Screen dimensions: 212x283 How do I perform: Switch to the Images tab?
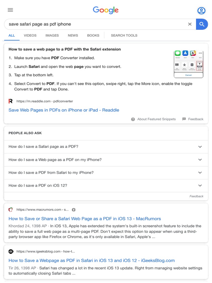[x=52, y=35]
